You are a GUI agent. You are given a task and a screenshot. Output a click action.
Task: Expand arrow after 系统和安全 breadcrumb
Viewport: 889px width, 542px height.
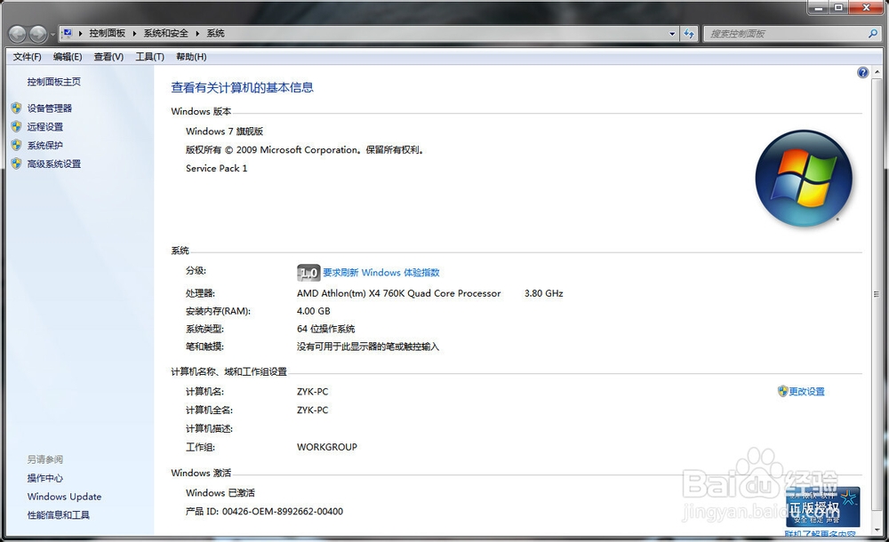tap(197, 34)
